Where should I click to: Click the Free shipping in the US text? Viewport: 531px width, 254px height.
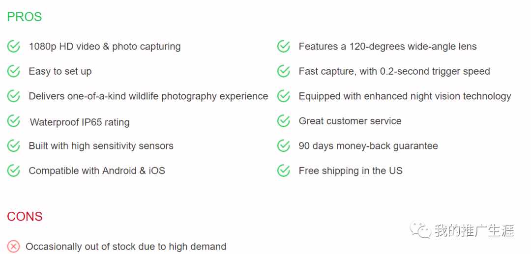tap(351, 170)
